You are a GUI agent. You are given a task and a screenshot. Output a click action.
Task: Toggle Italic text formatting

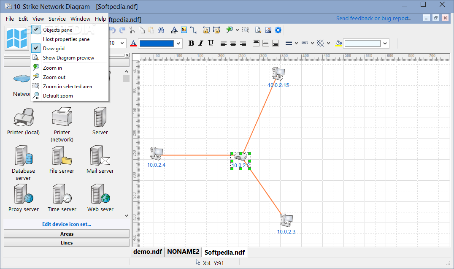[201, 43]
